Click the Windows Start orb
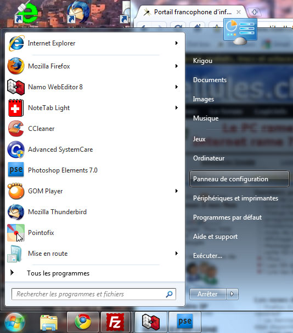The width and height of the screenshot is (293, 333). (x=14, y=323)
